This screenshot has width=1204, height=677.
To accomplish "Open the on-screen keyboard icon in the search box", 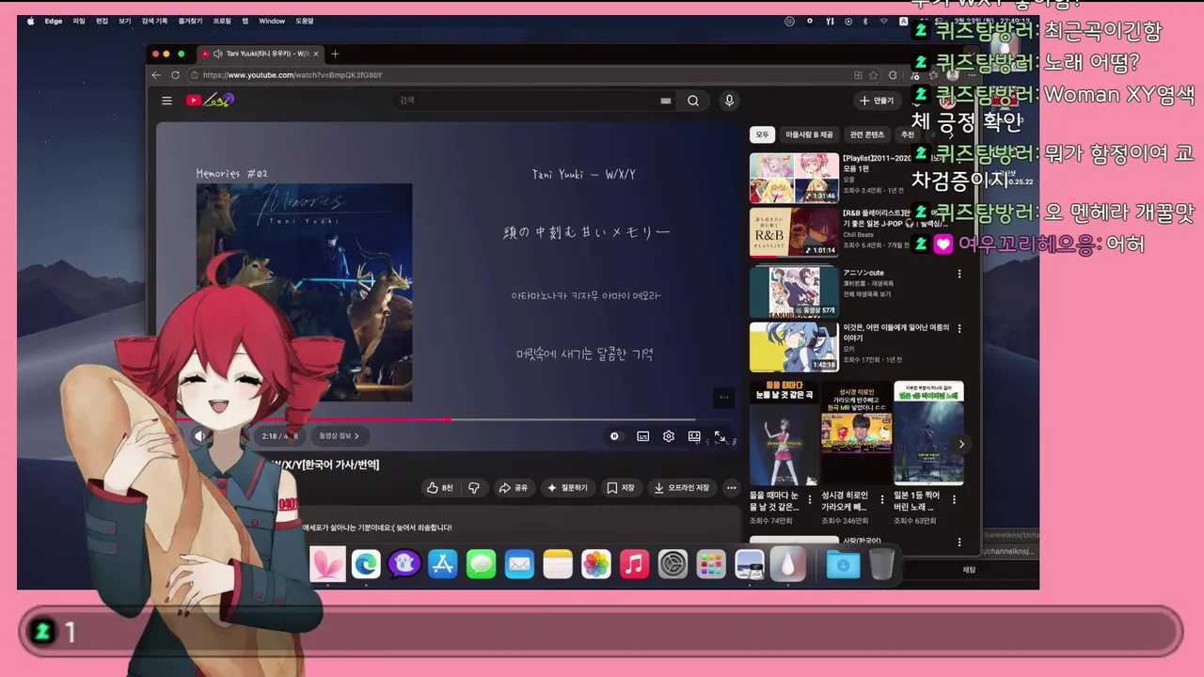I will [x=666, y=101].
